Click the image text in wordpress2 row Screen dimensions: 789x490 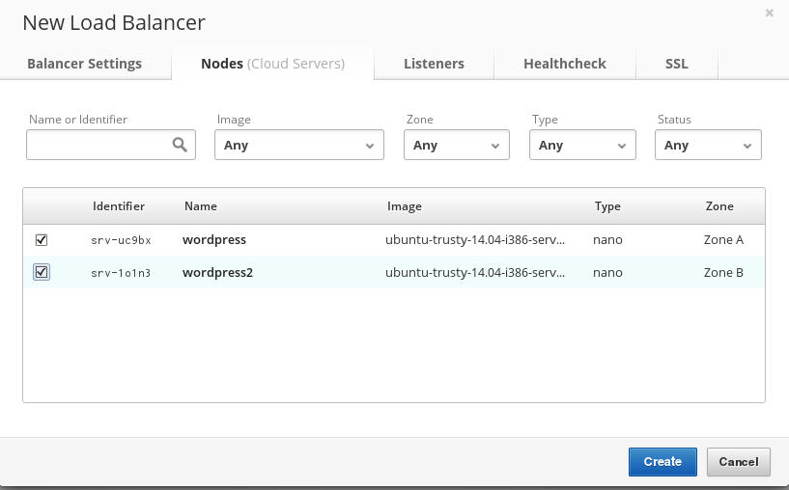click(x=475, y=272)
